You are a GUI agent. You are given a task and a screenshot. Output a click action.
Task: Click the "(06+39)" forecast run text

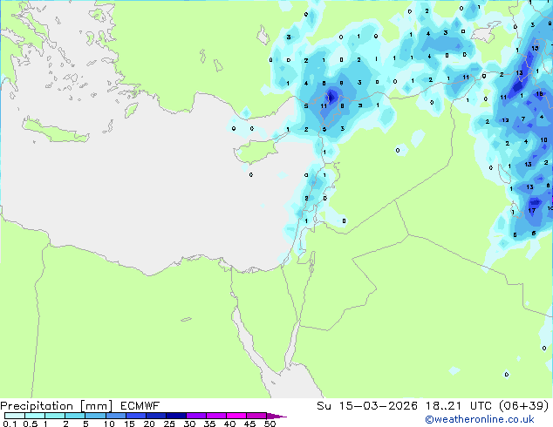[524, 406]
